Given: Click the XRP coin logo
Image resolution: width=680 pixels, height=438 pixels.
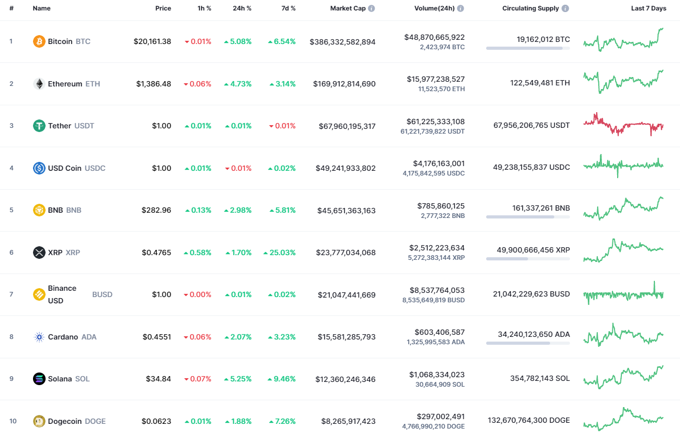Looking at the screenshot, I should 39,253.
